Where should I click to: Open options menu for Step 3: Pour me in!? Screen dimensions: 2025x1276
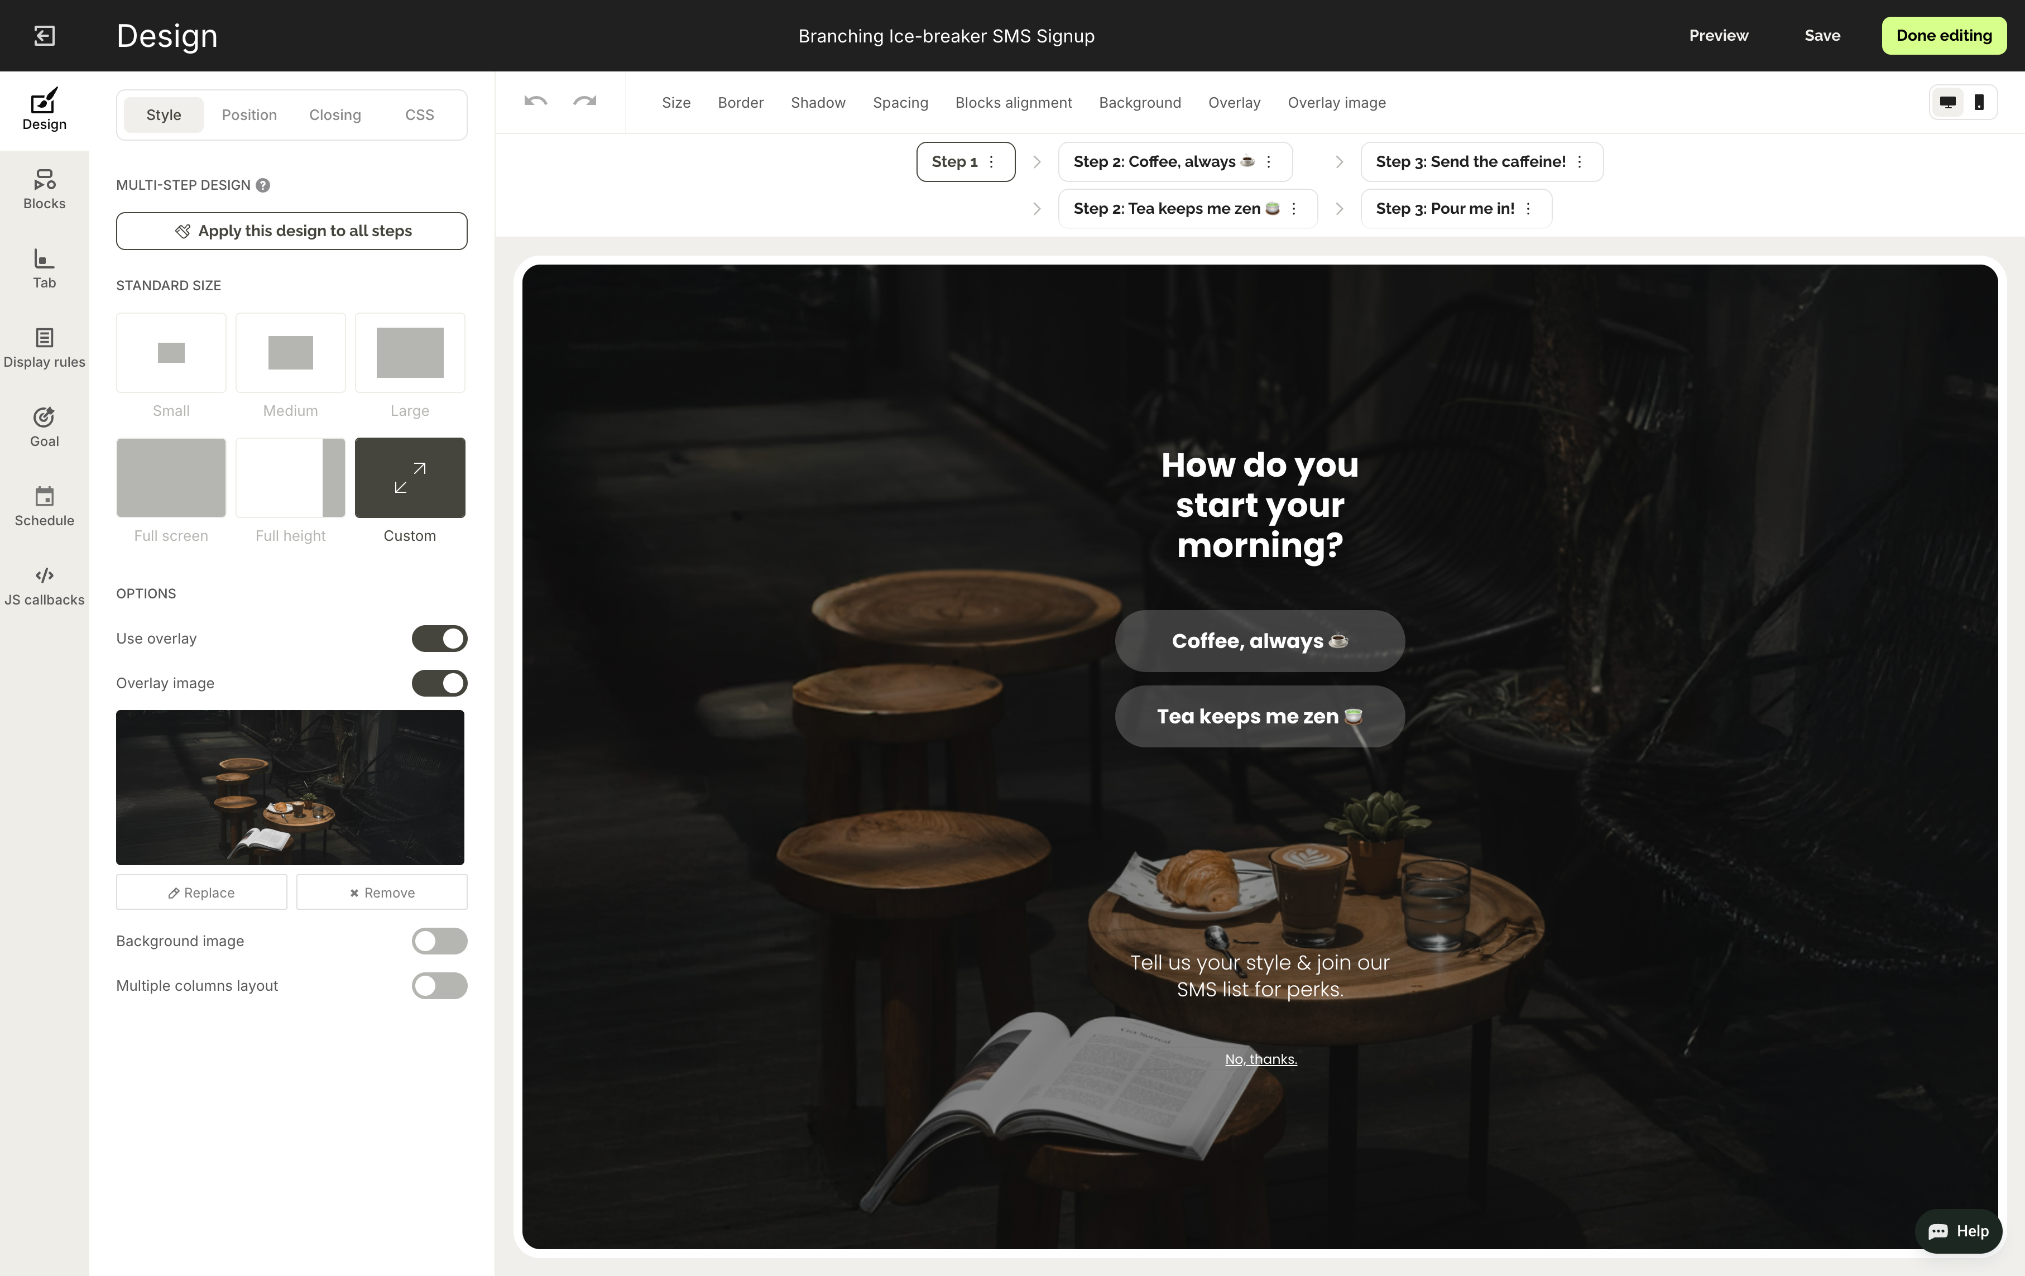[x=1528, y=209]
